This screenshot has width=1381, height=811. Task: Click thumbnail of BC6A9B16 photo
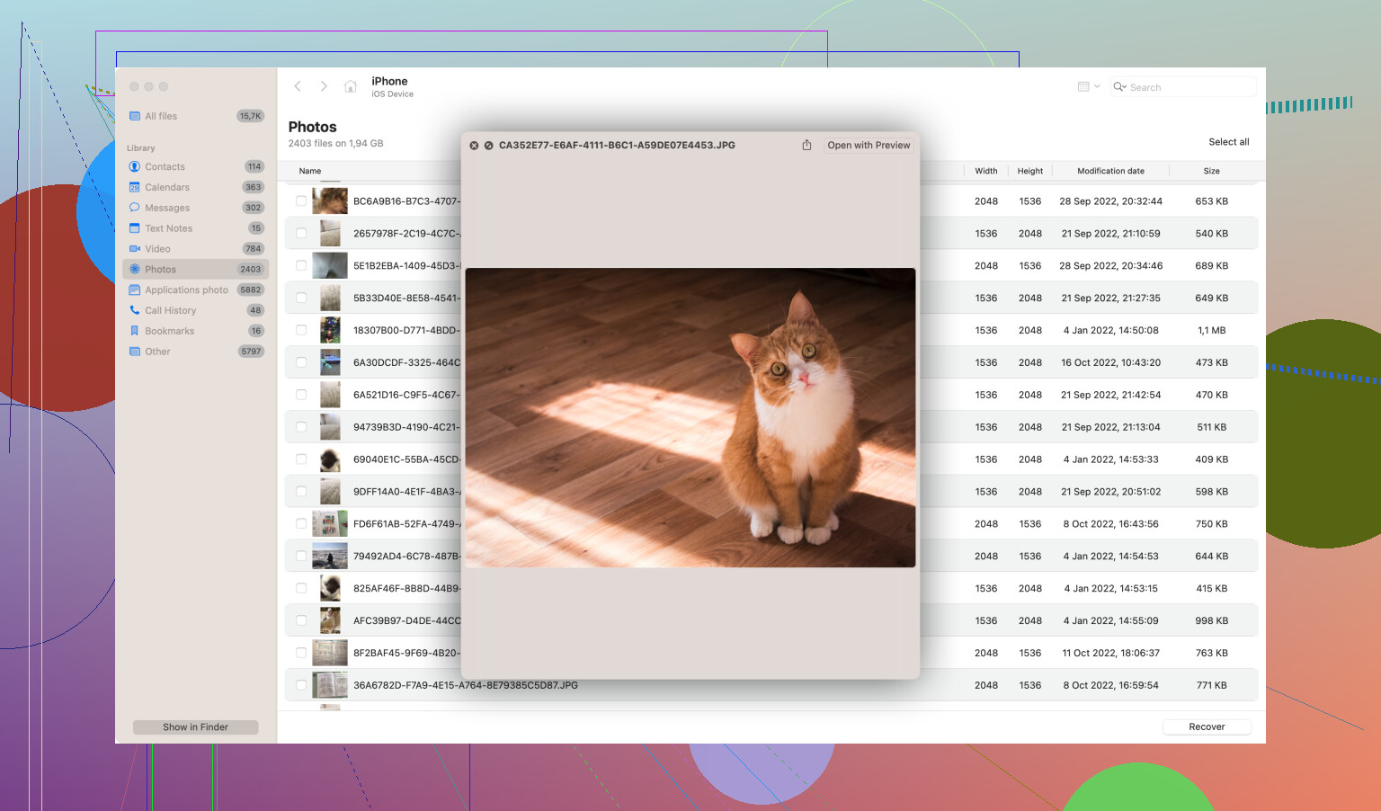330,201
